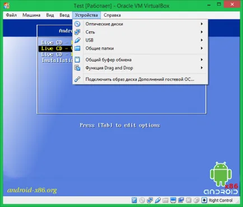This screenshot has width=243, height=207.
Task: Click the network monitors icon beside Сеть
Action: 77,32
